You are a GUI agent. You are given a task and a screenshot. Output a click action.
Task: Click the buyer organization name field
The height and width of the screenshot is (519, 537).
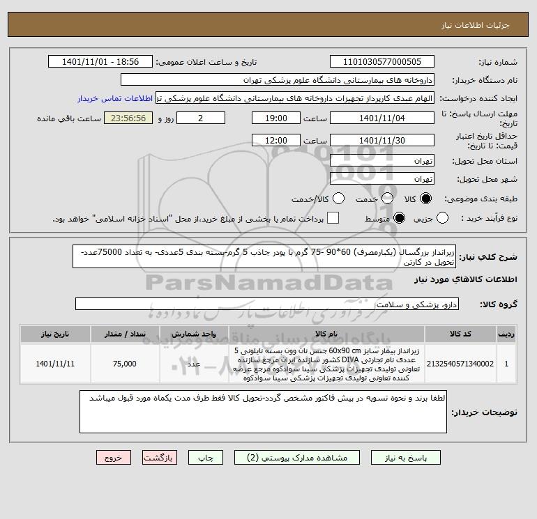pos(278,79)
